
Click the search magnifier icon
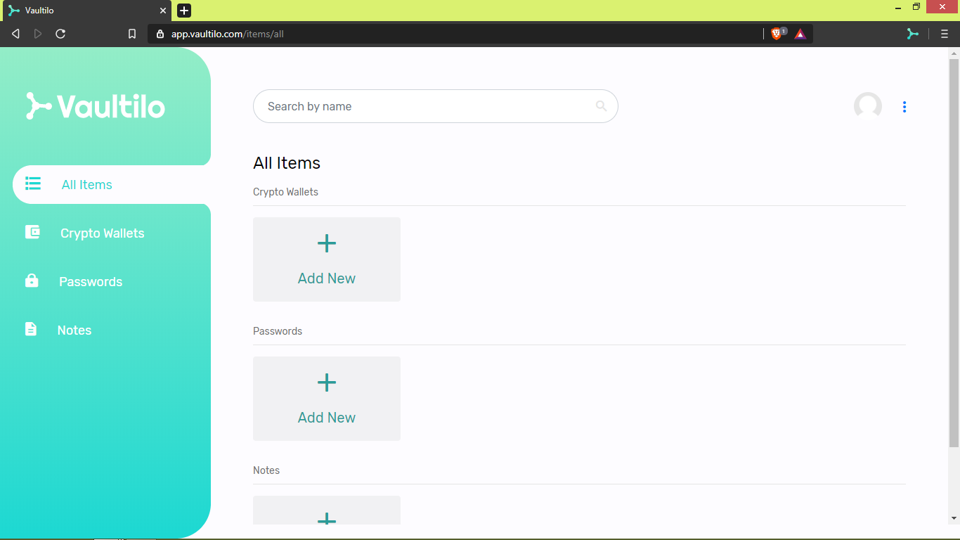tap(601, 106)
